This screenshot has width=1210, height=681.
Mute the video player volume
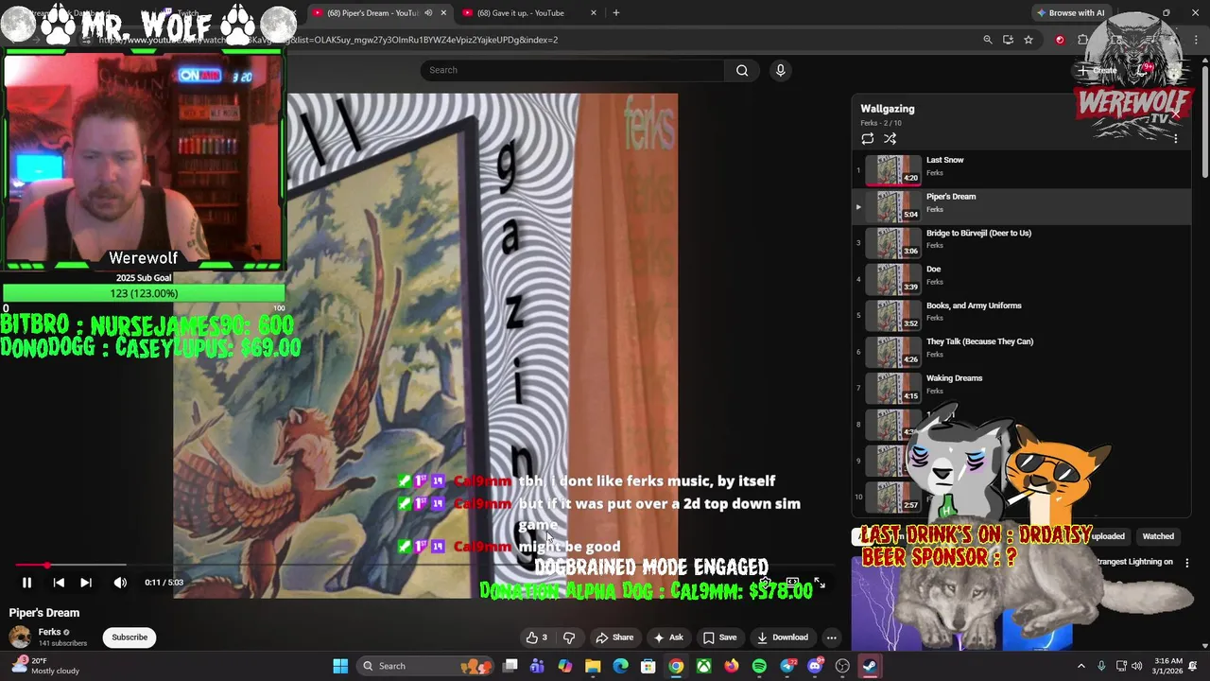[120, 583]
